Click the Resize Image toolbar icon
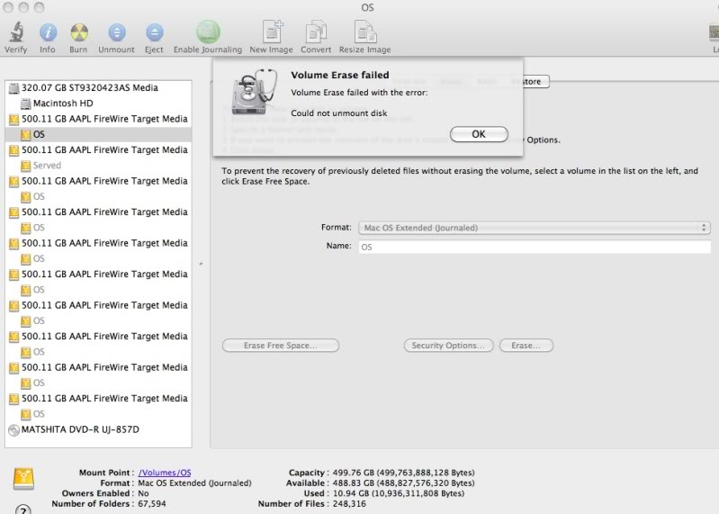This screenshot has height=514, width=719. coord(365,32)
